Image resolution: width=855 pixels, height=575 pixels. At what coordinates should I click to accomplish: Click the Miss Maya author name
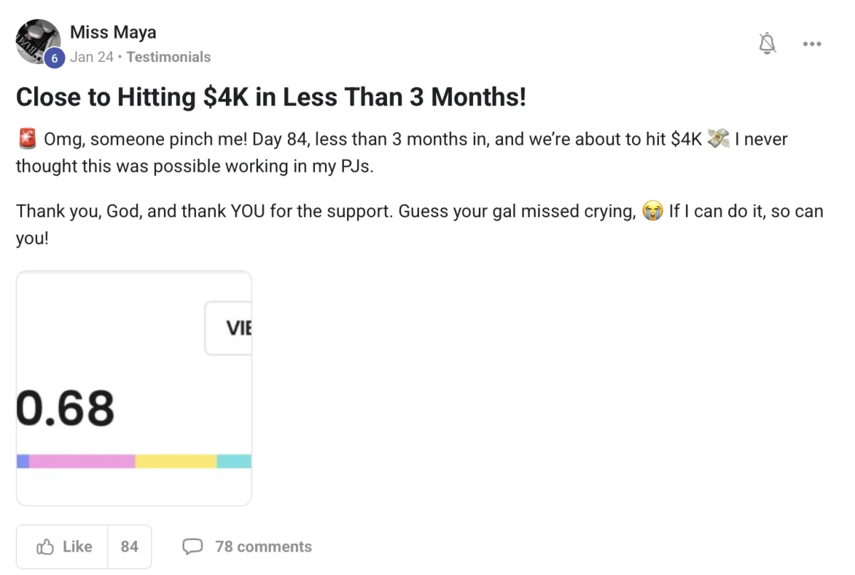click(113, 33)
